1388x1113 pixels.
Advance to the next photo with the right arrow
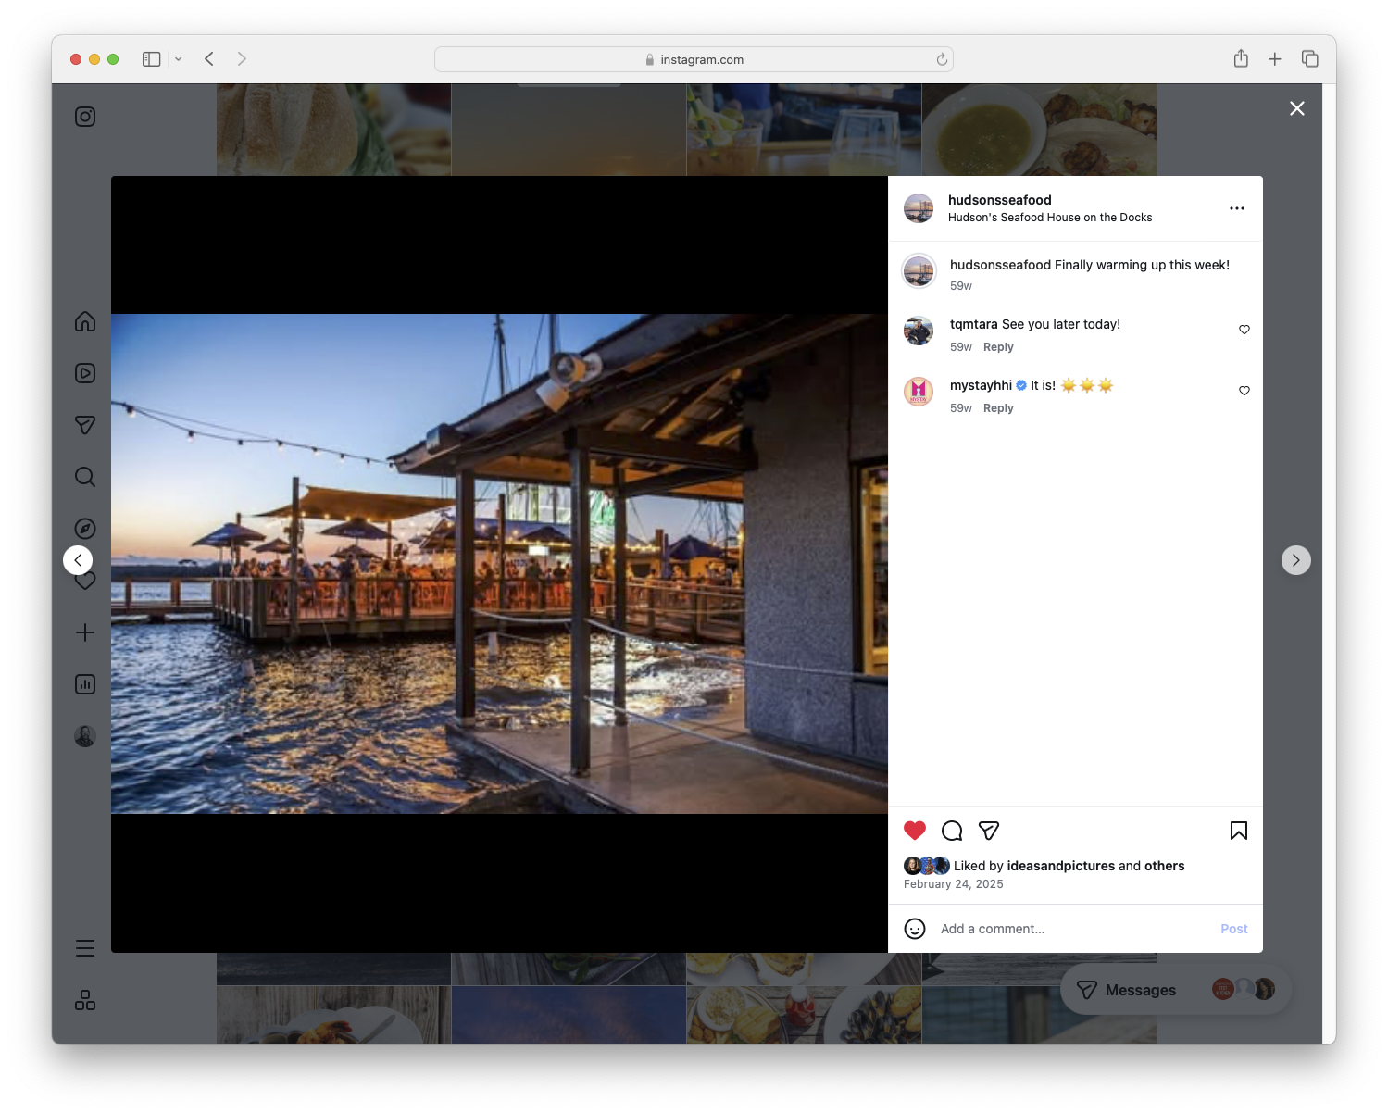click(1295, 559)
